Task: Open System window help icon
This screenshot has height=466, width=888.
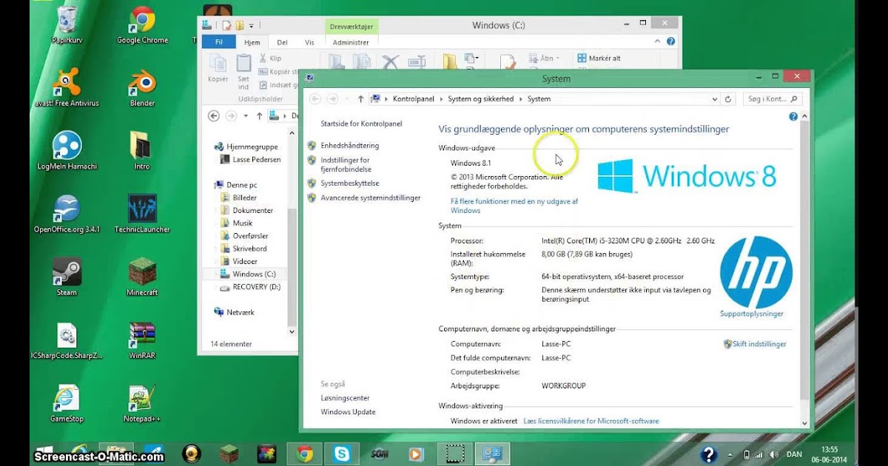Action: tap(793, 117)
